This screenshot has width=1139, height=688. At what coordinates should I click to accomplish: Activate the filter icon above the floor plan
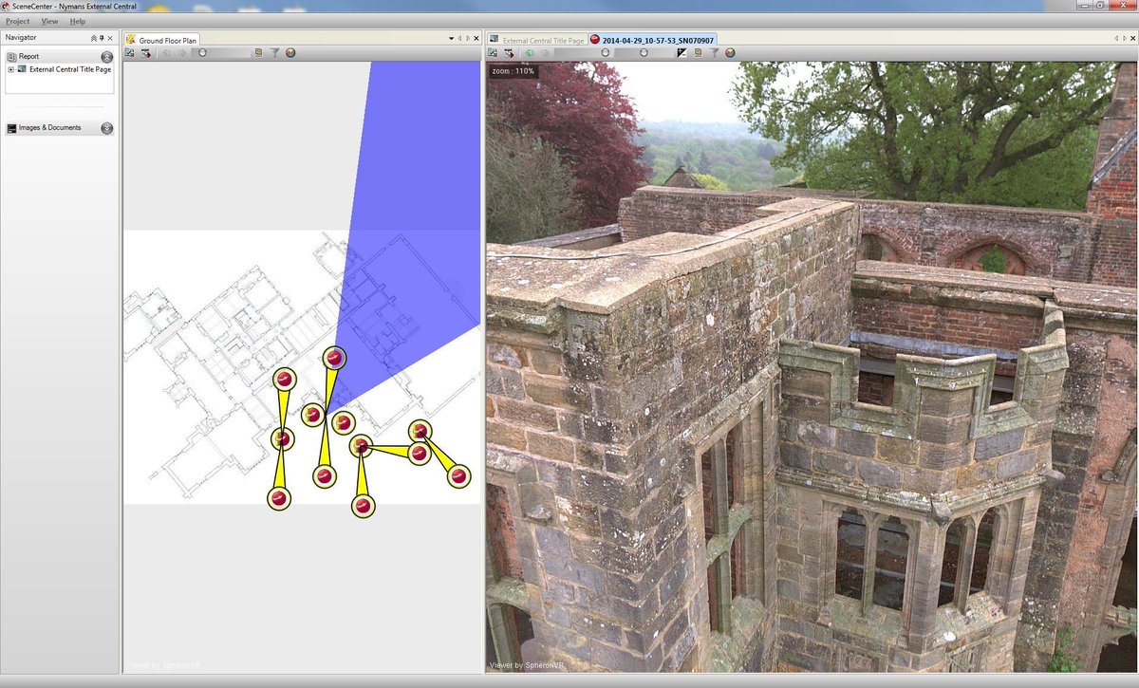point(274,53)
